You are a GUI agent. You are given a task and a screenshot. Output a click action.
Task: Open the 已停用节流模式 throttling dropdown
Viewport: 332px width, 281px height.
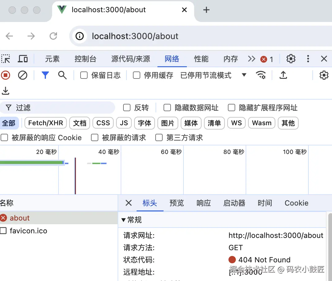[x=213, y=75]
